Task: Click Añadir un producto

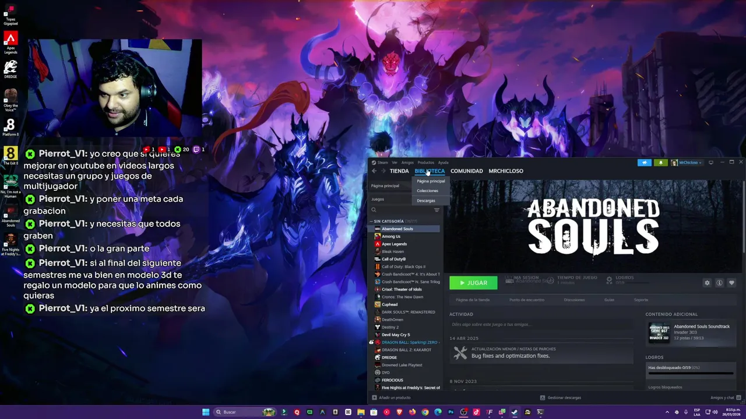Action: click(x=391, y=397)
